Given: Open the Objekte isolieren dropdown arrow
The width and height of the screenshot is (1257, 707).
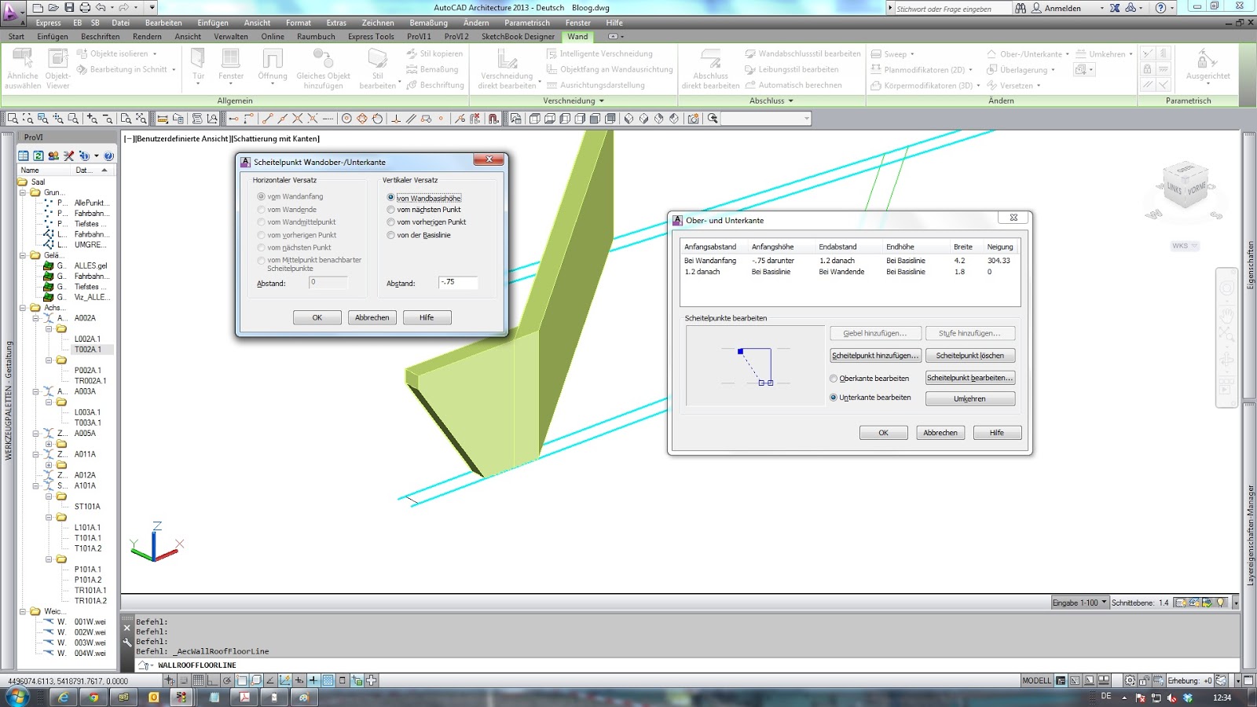Looking at the screenshot, I should pos(155,54).
